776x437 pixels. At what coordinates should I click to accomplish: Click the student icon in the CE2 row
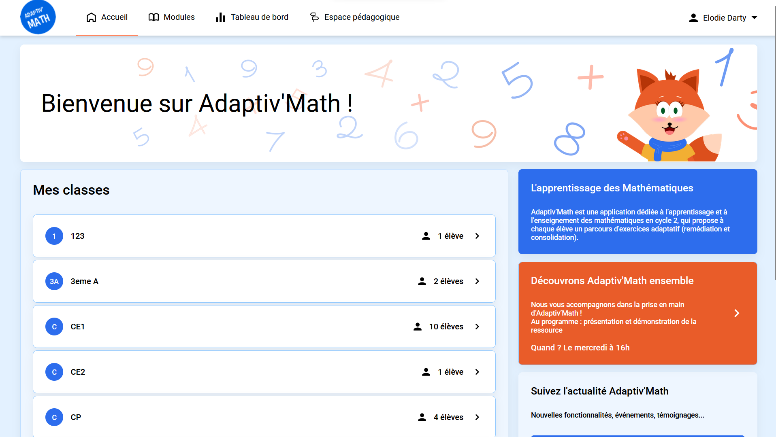click(426, 372)
